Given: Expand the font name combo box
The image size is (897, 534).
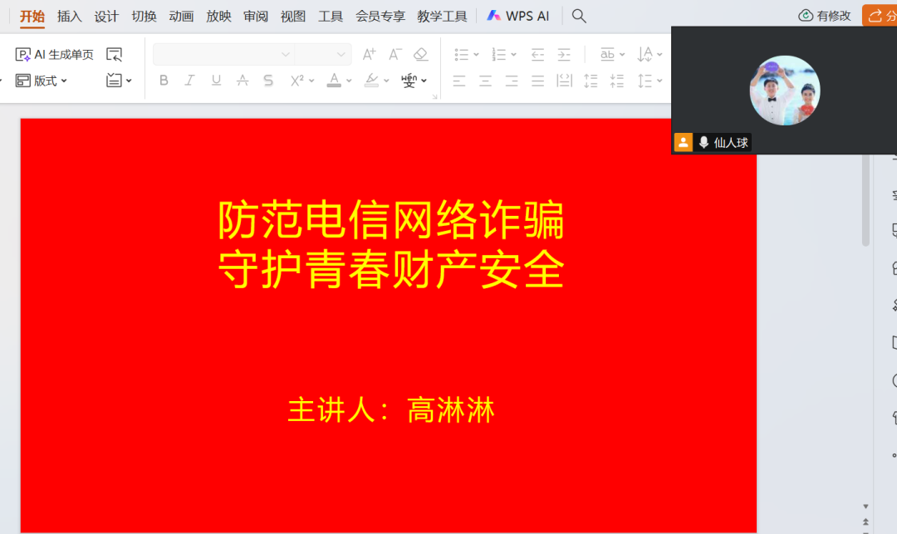Looking at the screenshot, I should [286, 55].
